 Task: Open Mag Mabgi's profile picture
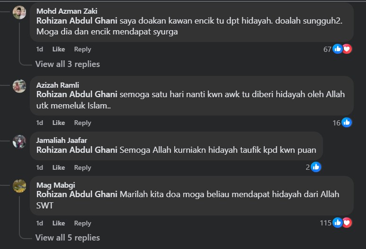pyautogui.click(x=19, y=186)
